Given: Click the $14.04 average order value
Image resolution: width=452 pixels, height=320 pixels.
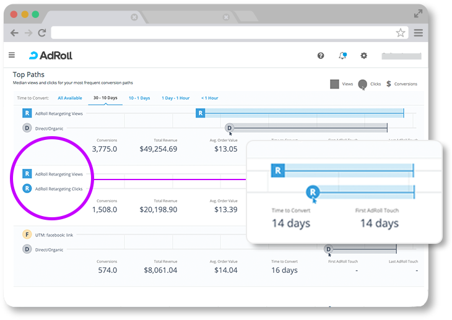Looking at the screenshot, I should click(x=226, y=270).
